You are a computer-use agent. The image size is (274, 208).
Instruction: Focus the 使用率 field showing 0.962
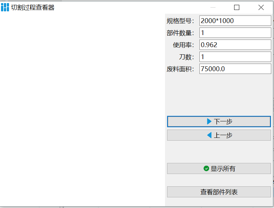tap(235, 45)
